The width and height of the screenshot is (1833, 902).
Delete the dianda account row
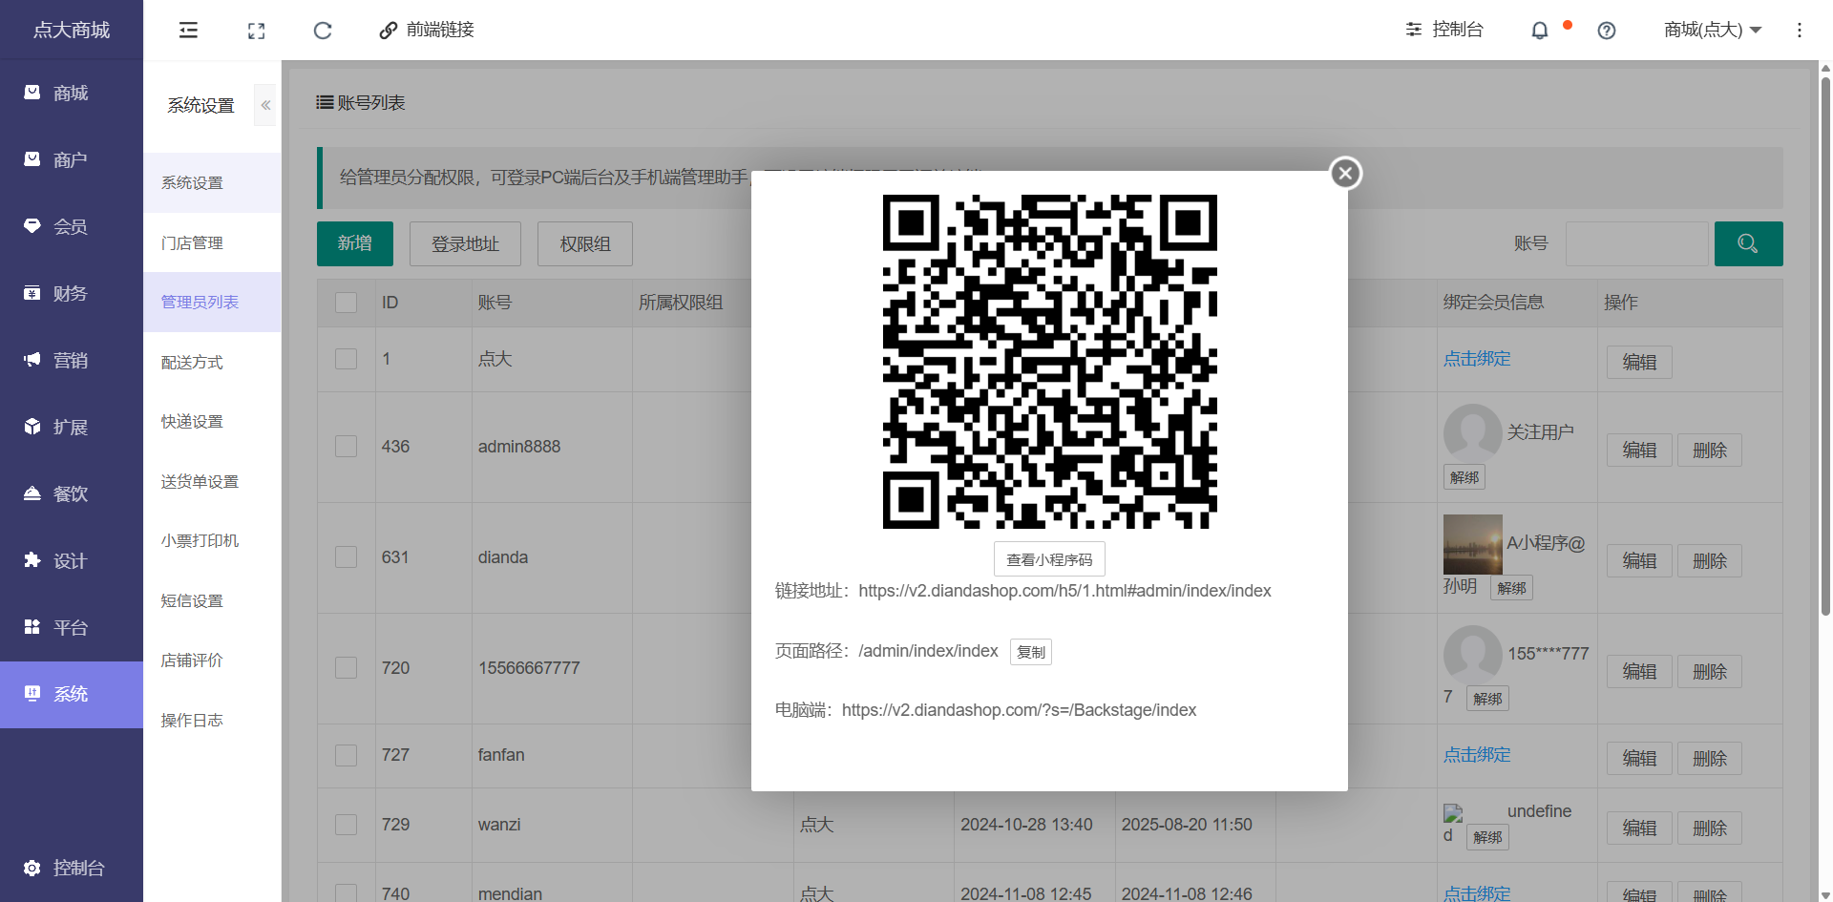[1710, 560]
